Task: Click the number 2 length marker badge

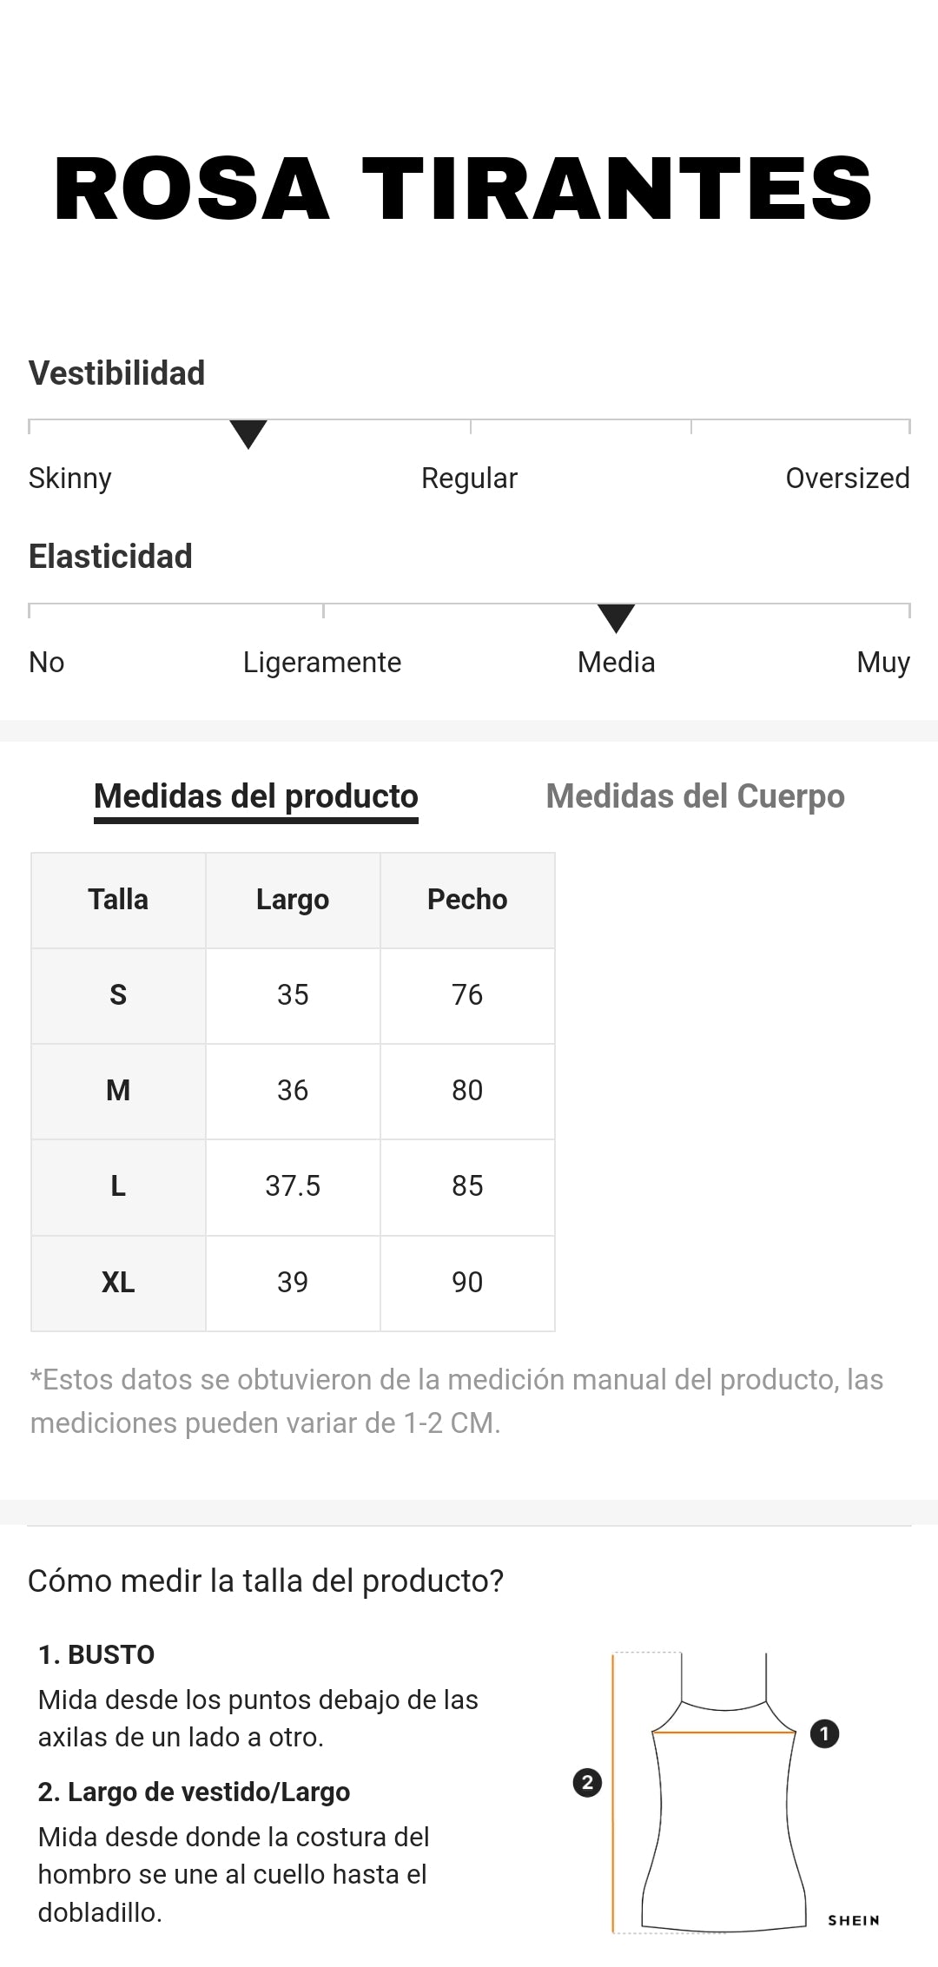Action: pos(587,1783)
